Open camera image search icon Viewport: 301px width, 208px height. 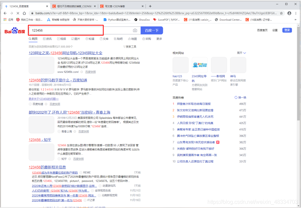[135, 30]
